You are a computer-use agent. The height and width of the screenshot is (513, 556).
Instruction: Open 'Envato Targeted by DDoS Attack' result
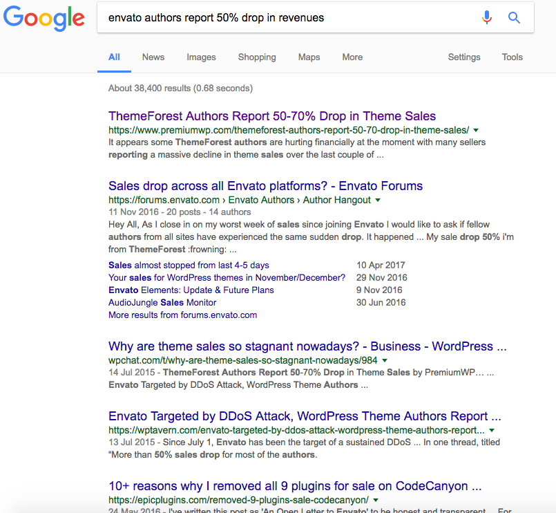pyautogui.click(x=305, y=416)
